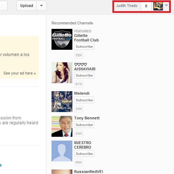Open the NUESTRO CEREBRO channel name link
The width and height of the screenshot is (174, 174).
(83, 145)
